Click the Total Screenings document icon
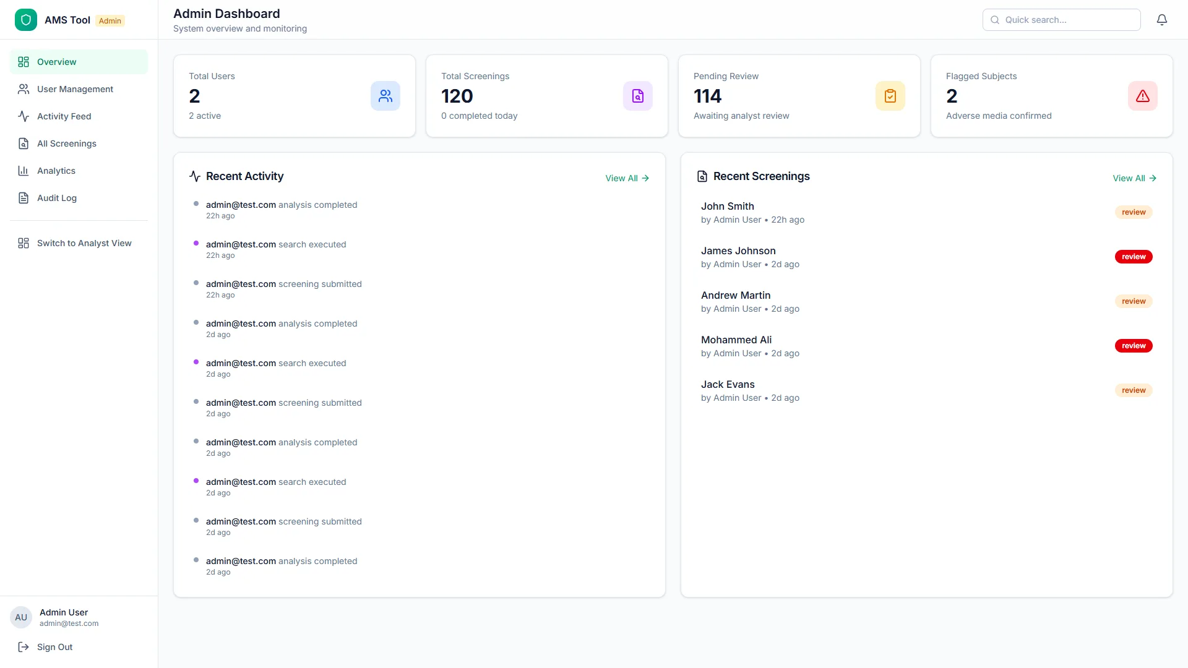 [x=638, y=96]
